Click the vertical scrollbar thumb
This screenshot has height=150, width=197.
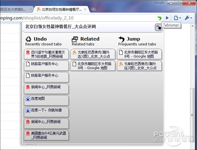point(192,115)
